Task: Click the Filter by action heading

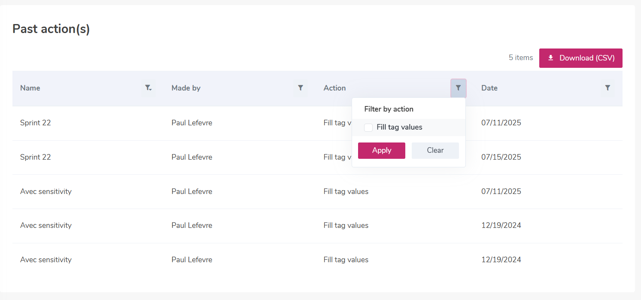Action: pyautogui.click(x=389, y=109)
